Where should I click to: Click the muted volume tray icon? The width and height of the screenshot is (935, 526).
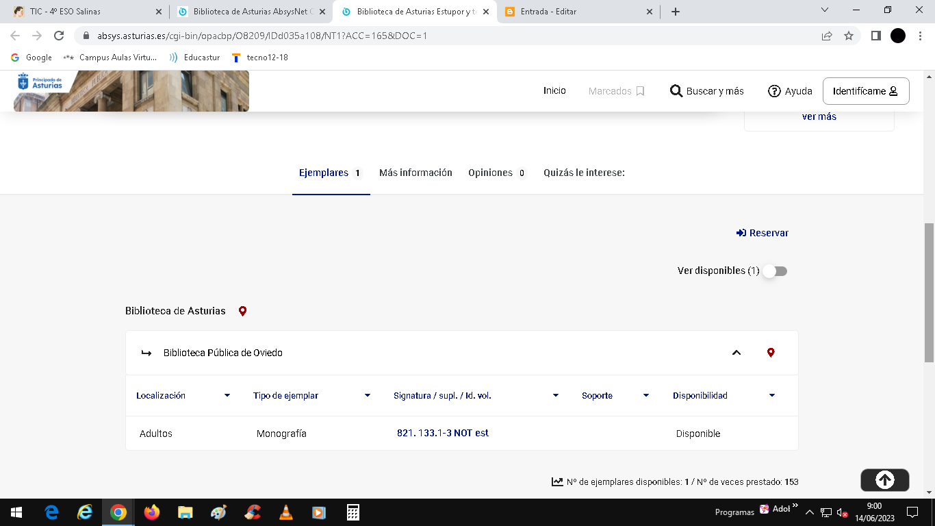pos(843,512)
